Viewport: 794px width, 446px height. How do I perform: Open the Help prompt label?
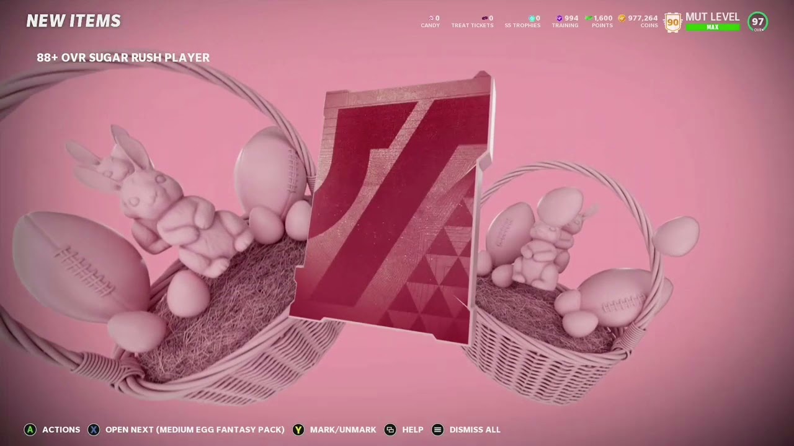pyautogui.click(x=413, y=429)
